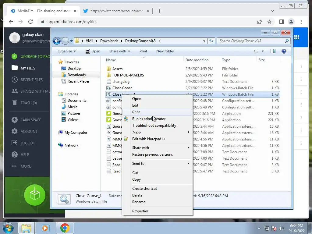The height and width of the screenshot is (234, 312).
Task: Click the green MediaFire upload box icon
Action: 35,195
